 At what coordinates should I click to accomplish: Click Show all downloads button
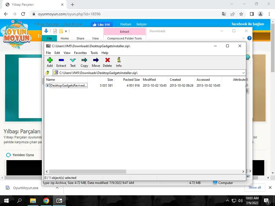[255, 187]
